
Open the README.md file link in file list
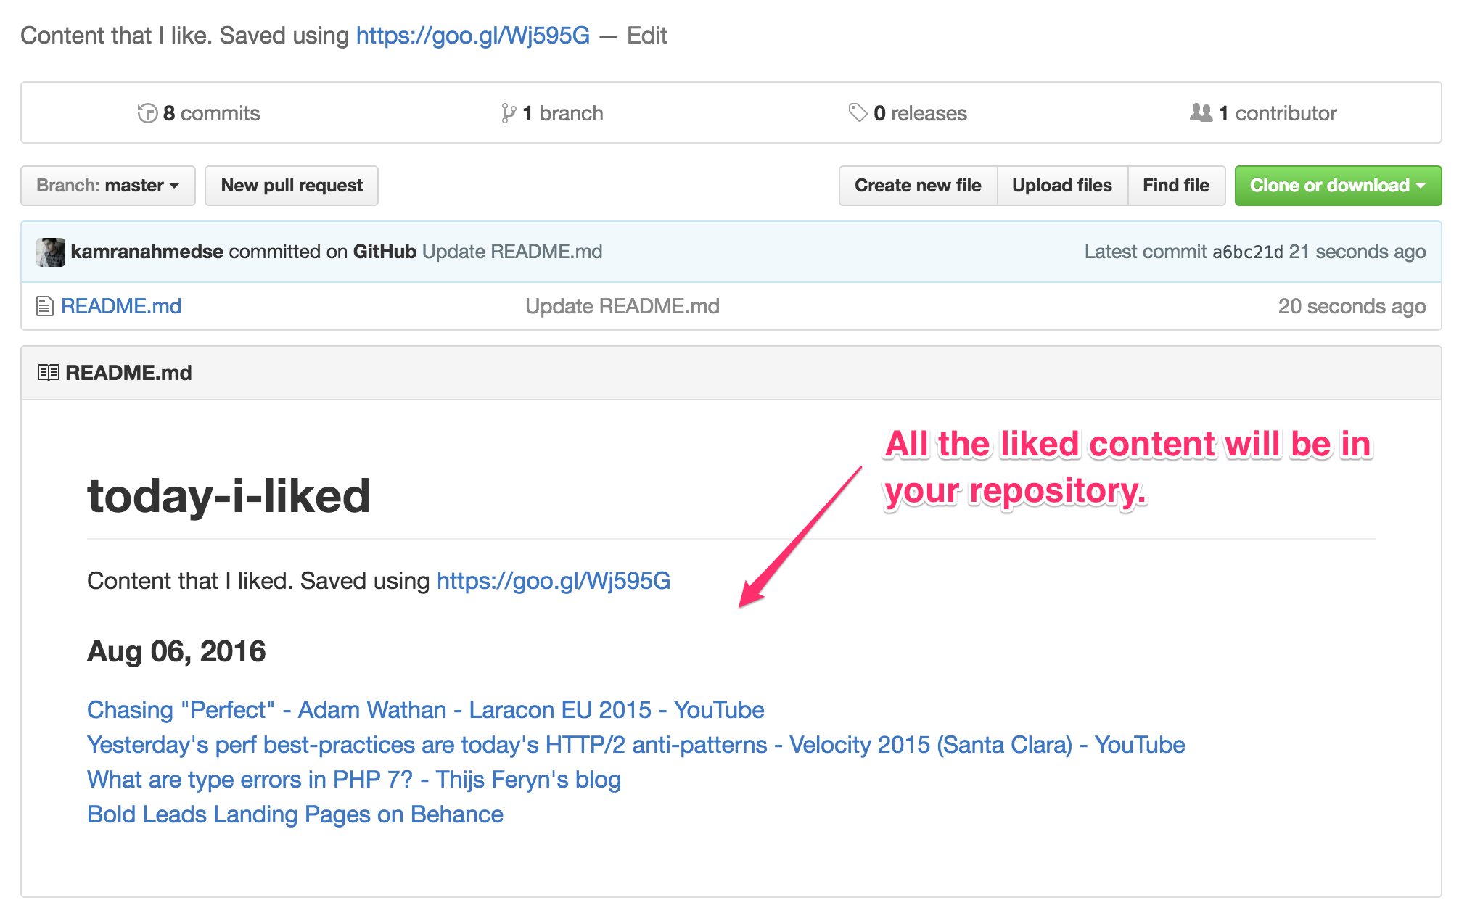click(120, 306)
